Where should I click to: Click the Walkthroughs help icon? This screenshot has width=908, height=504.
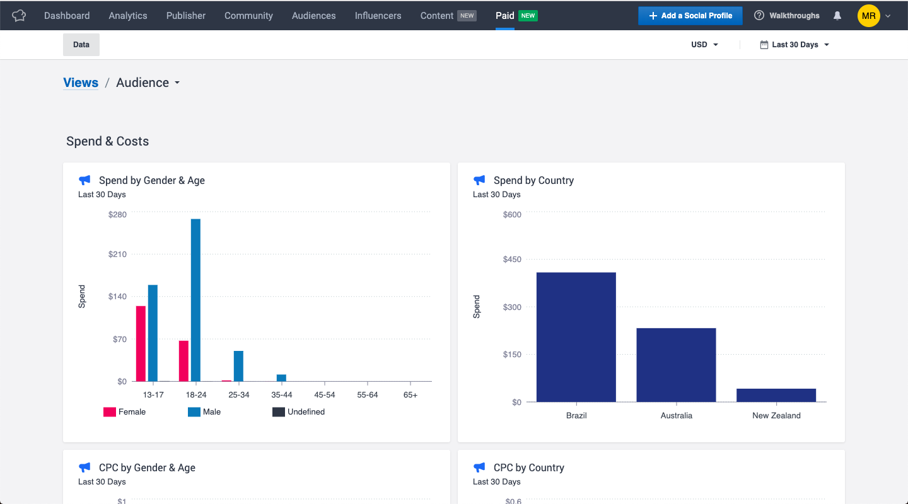(759, 16)
